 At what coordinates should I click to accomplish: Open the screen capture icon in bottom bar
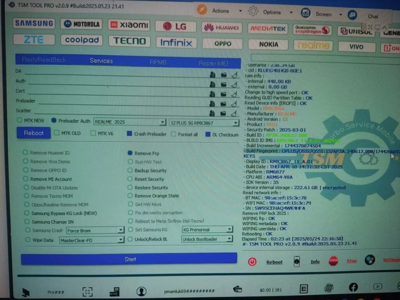(x=87, y=291)
